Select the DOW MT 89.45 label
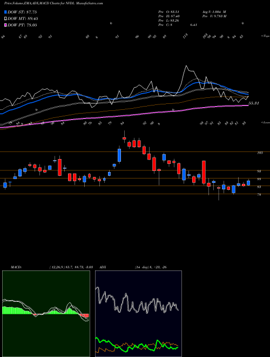Viewport: 270px width, 357px height. click(x=23, y=19)
